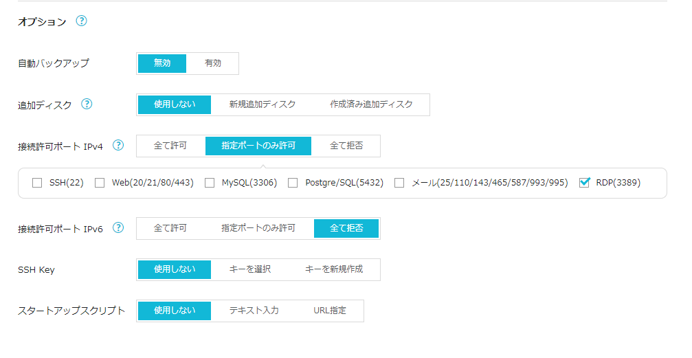The width and height of the screenshot is (692, 358).
Task: Choose キーを新規作成 for SSH Key
Action: 334,269
